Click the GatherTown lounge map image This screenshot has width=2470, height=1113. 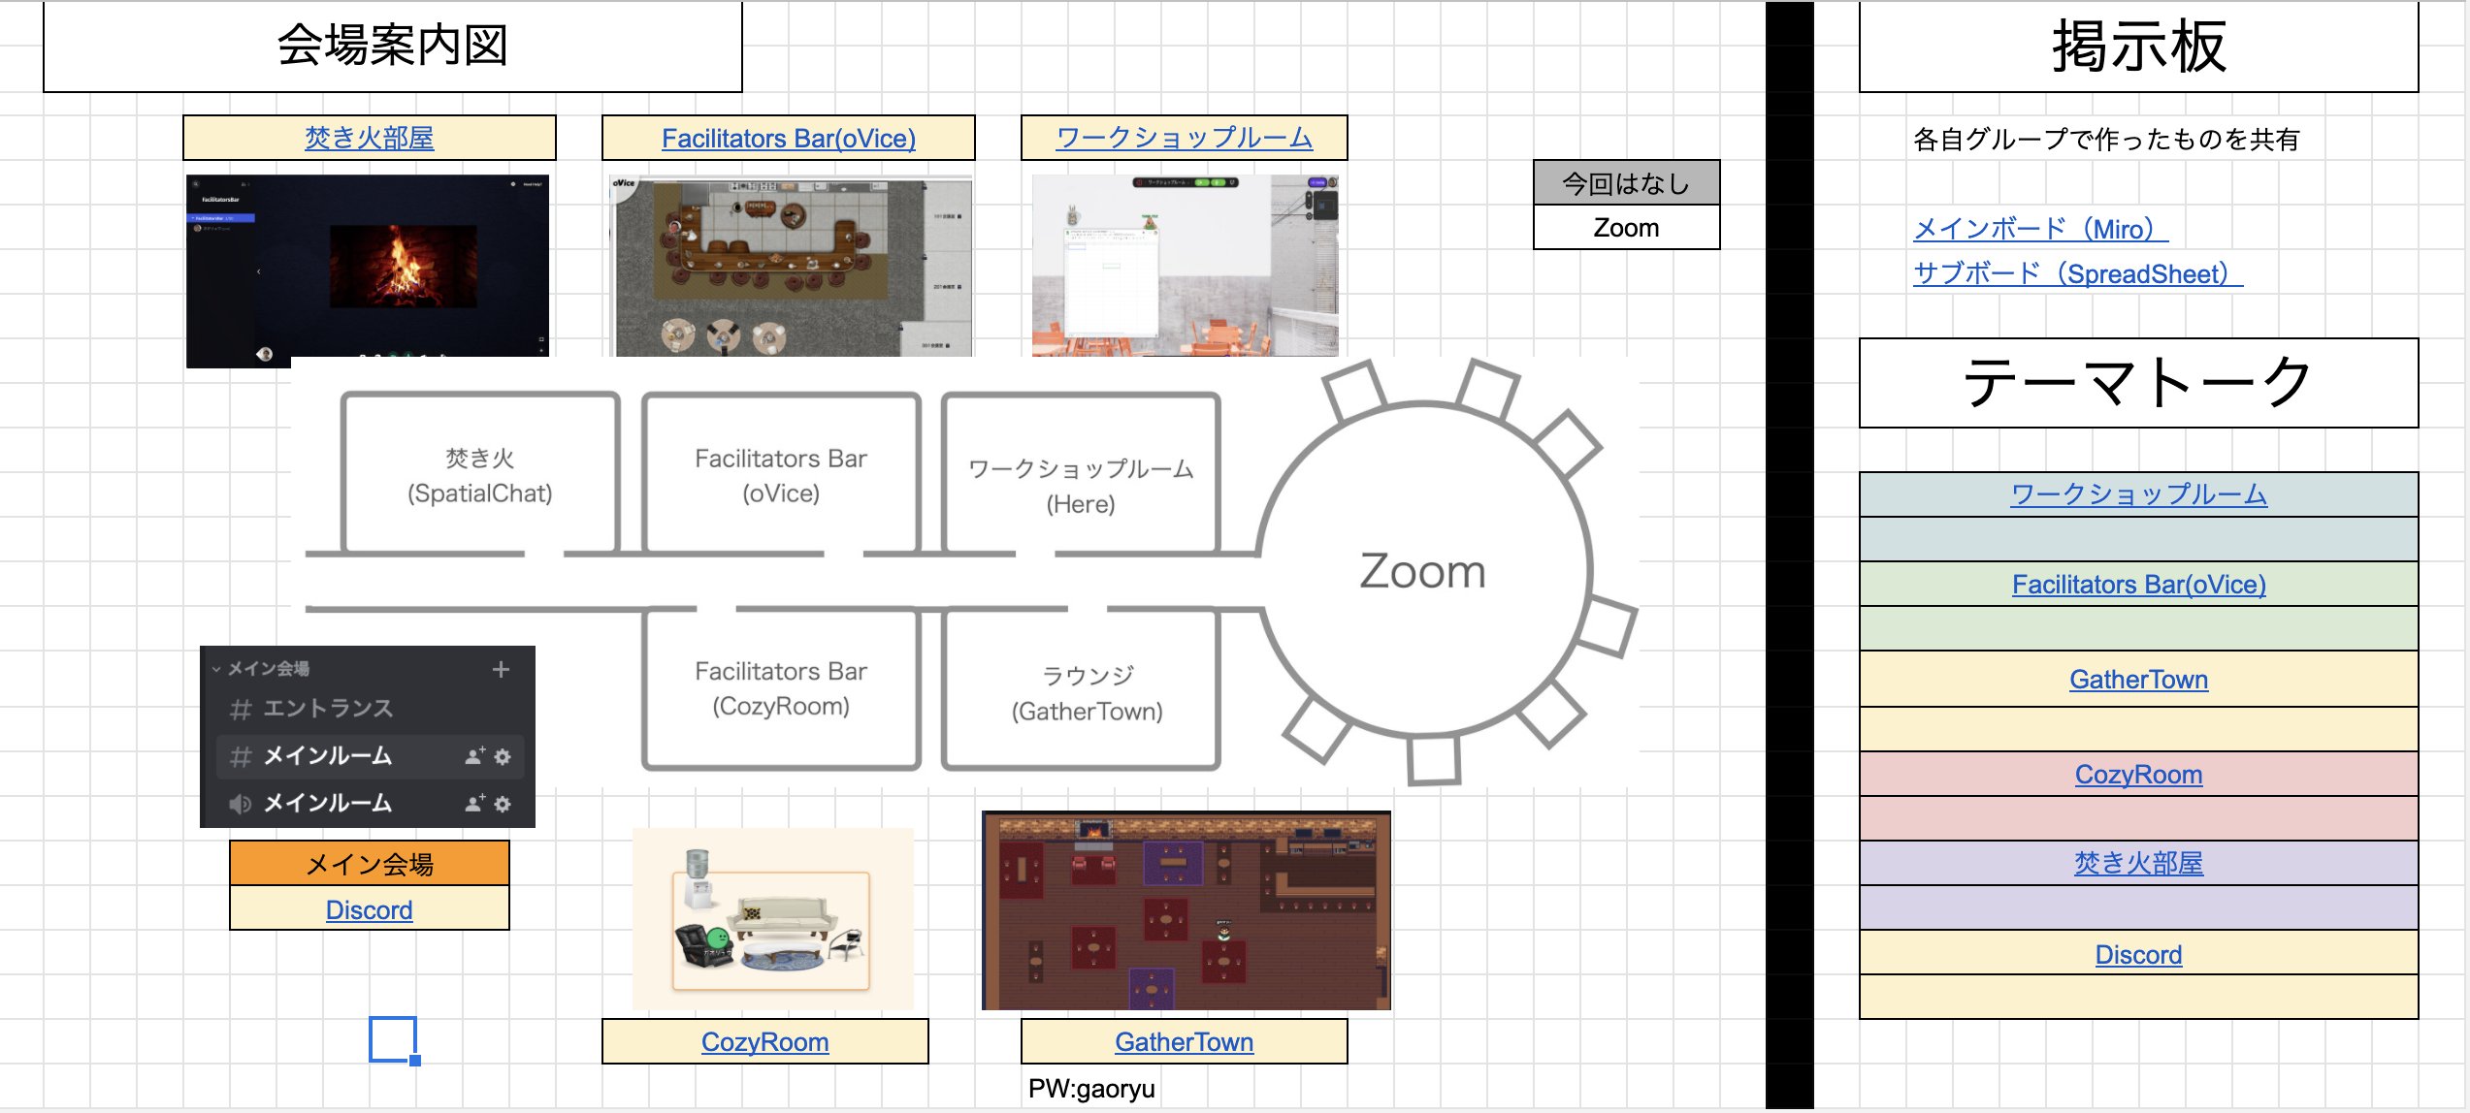pyautogui.click(x=1186, y=910)
